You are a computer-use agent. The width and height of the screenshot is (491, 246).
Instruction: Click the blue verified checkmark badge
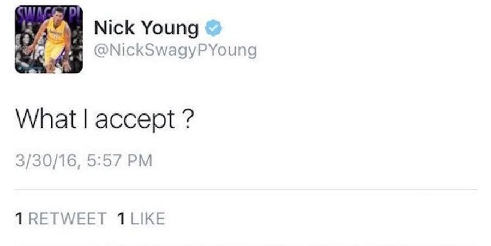pyautogui.click(x=213, y=28)
